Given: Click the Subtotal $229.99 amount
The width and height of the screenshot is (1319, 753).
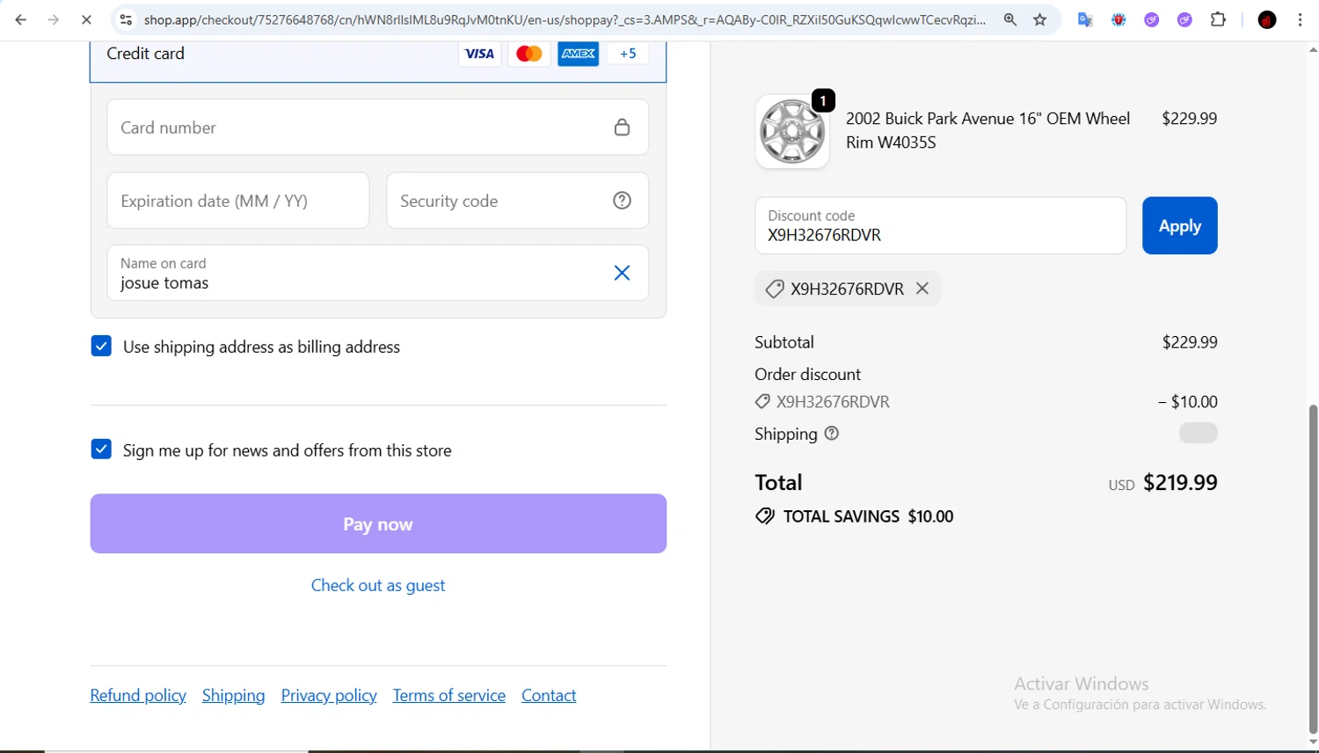Looking at the screenshot, I should pyautogui.click(x=1190, y=342).
